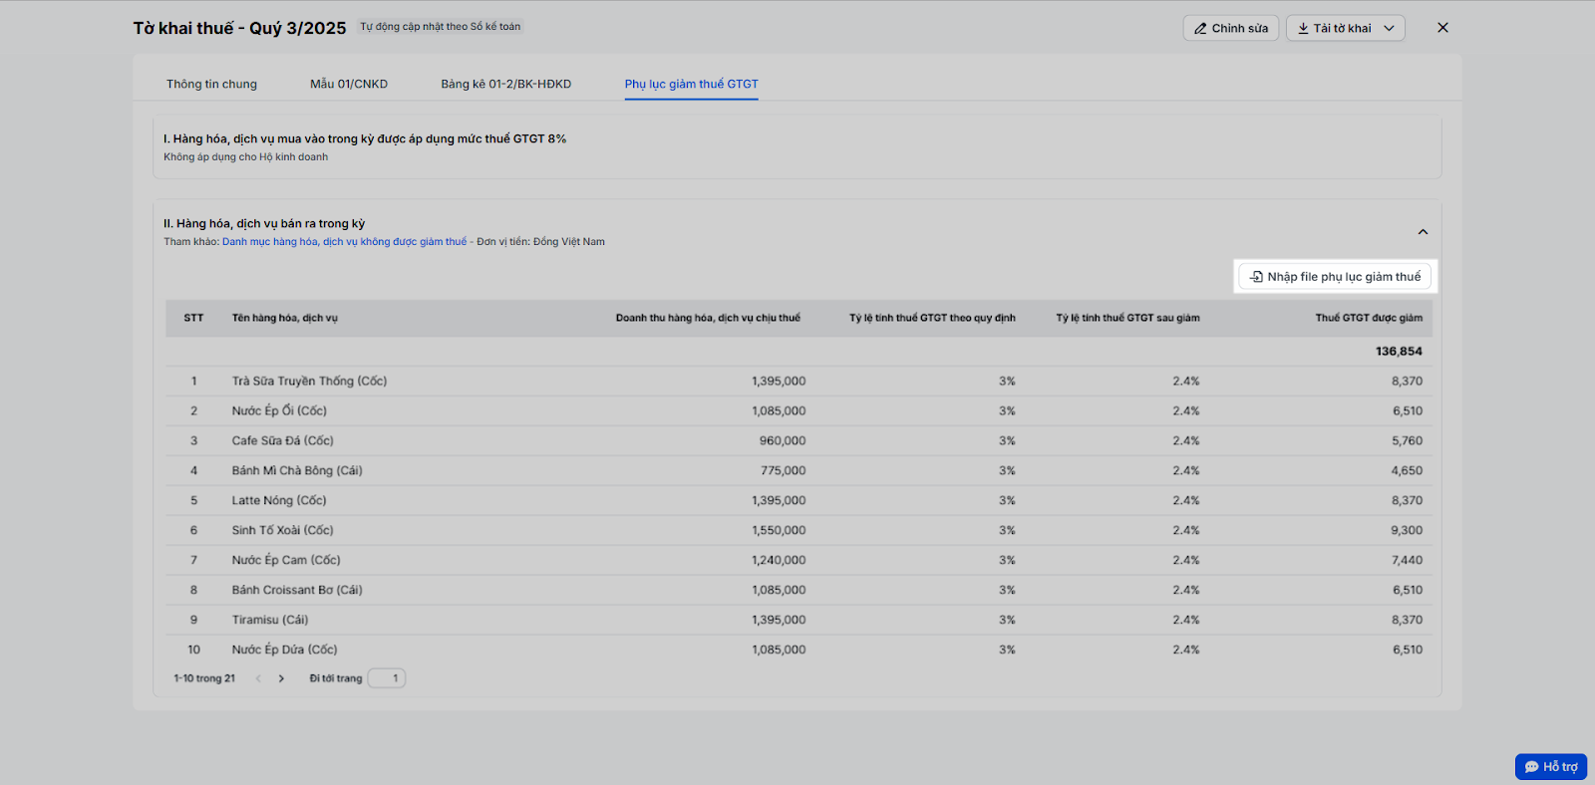Go to next page arrow
This screenshot has height=785, width=1595.
[x=281, y=678]
